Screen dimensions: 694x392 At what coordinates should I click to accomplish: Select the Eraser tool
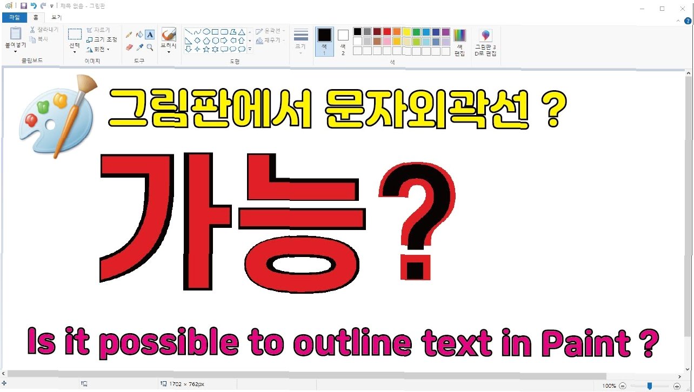click(129, 48)
